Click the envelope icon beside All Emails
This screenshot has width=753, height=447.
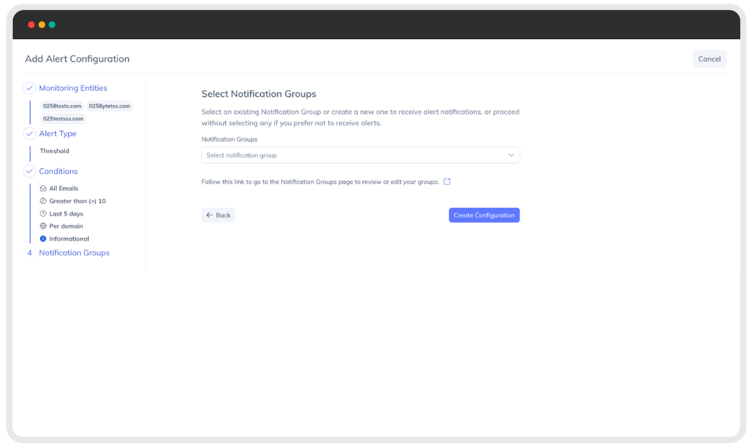(x=43, y=188)
